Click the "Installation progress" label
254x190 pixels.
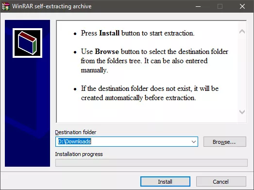79,154
